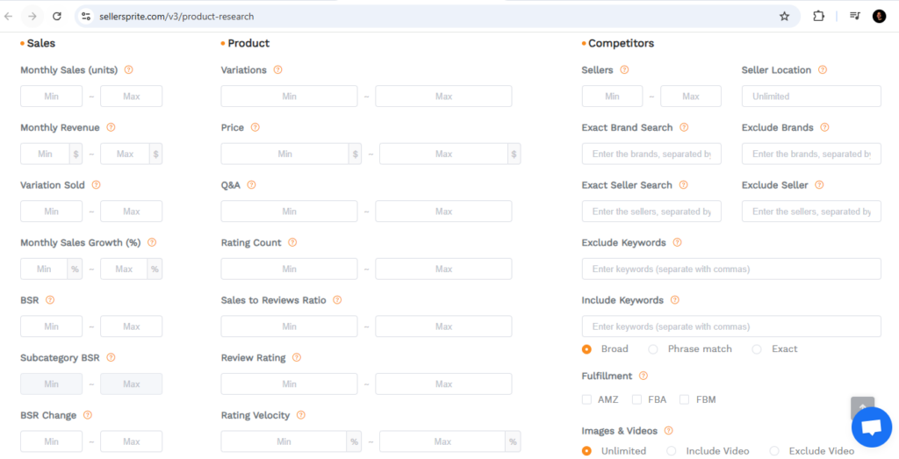Select the Phrase match radio option

[x=653, y=349]
